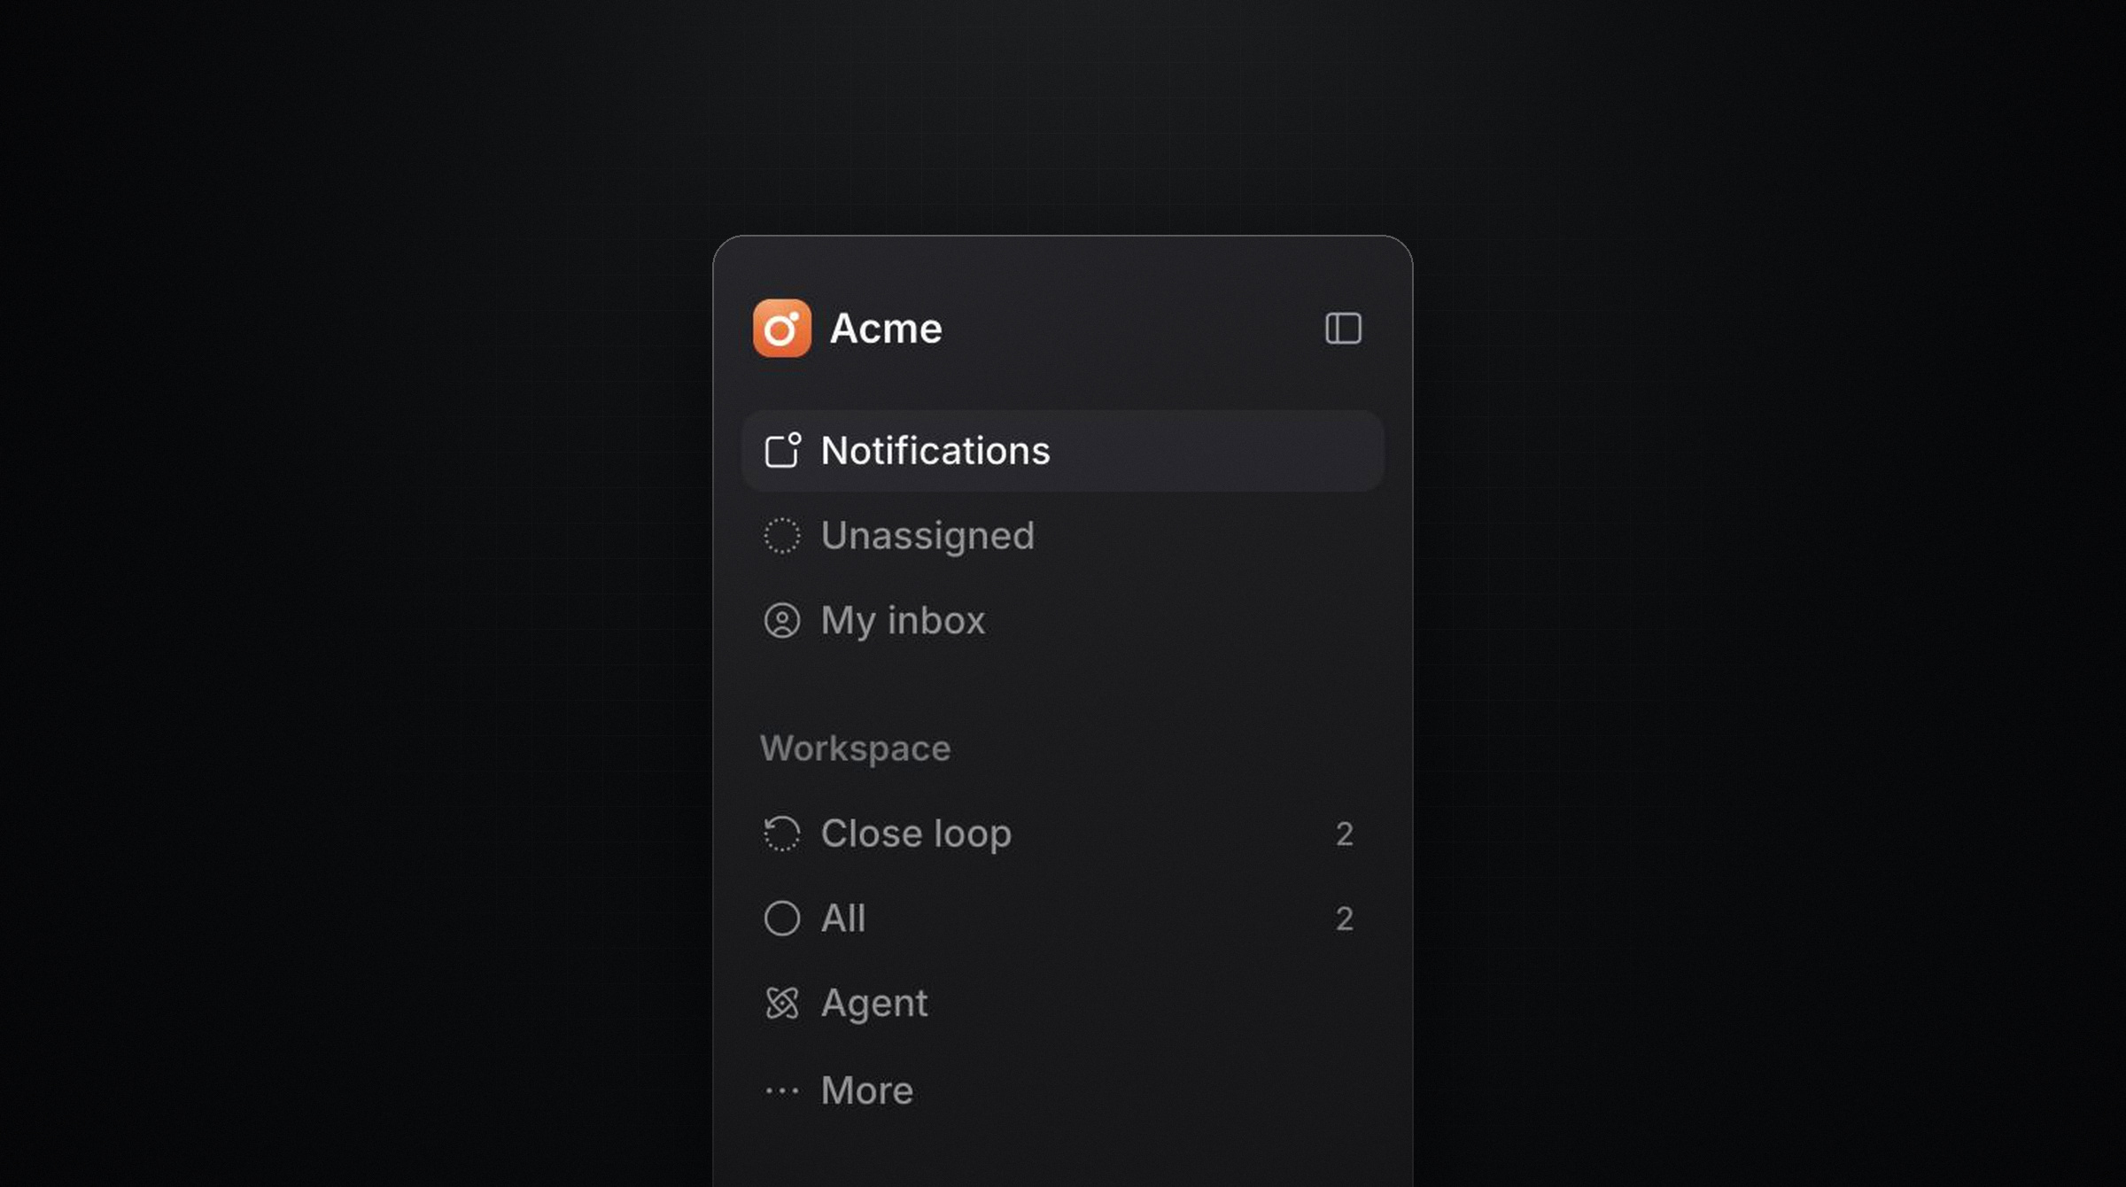Screen dimensions: 2126x1187
Task: Click the Agent atom-style icon
Action: pyautogui.click(x=781, y=1004)
